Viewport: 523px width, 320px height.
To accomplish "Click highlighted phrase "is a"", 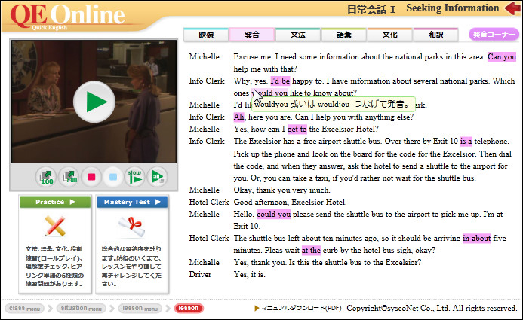I will 466,141.
